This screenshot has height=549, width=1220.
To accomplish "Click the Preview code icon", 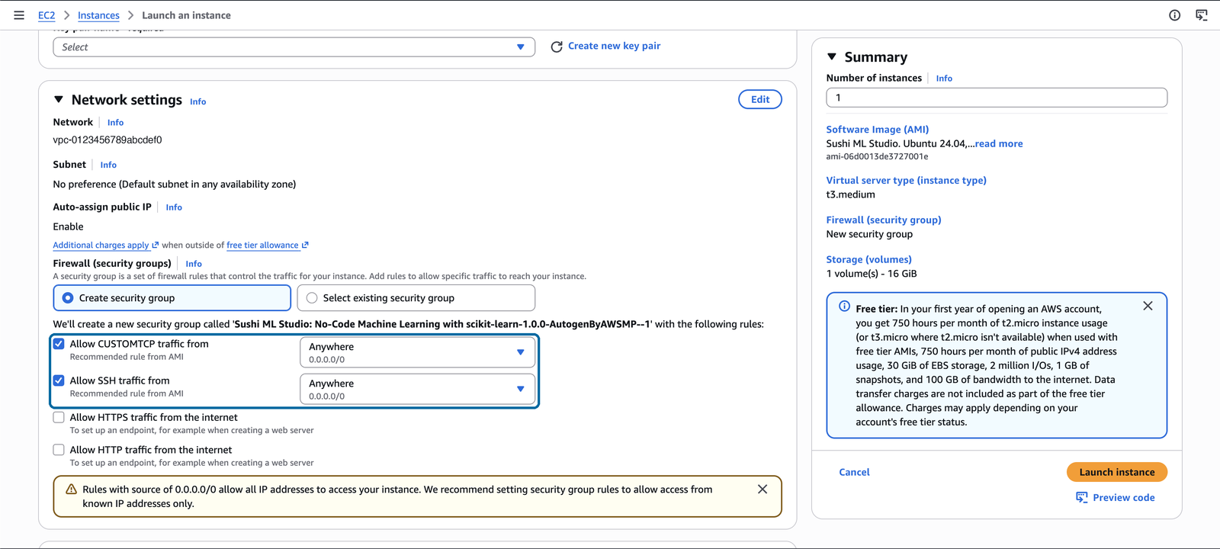I will click(1082, 497).
